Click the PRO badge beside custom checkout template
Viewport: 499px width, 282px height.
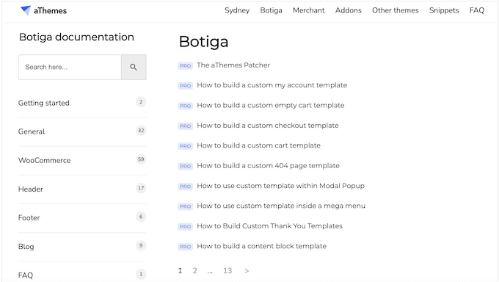(x=185, y=126)
